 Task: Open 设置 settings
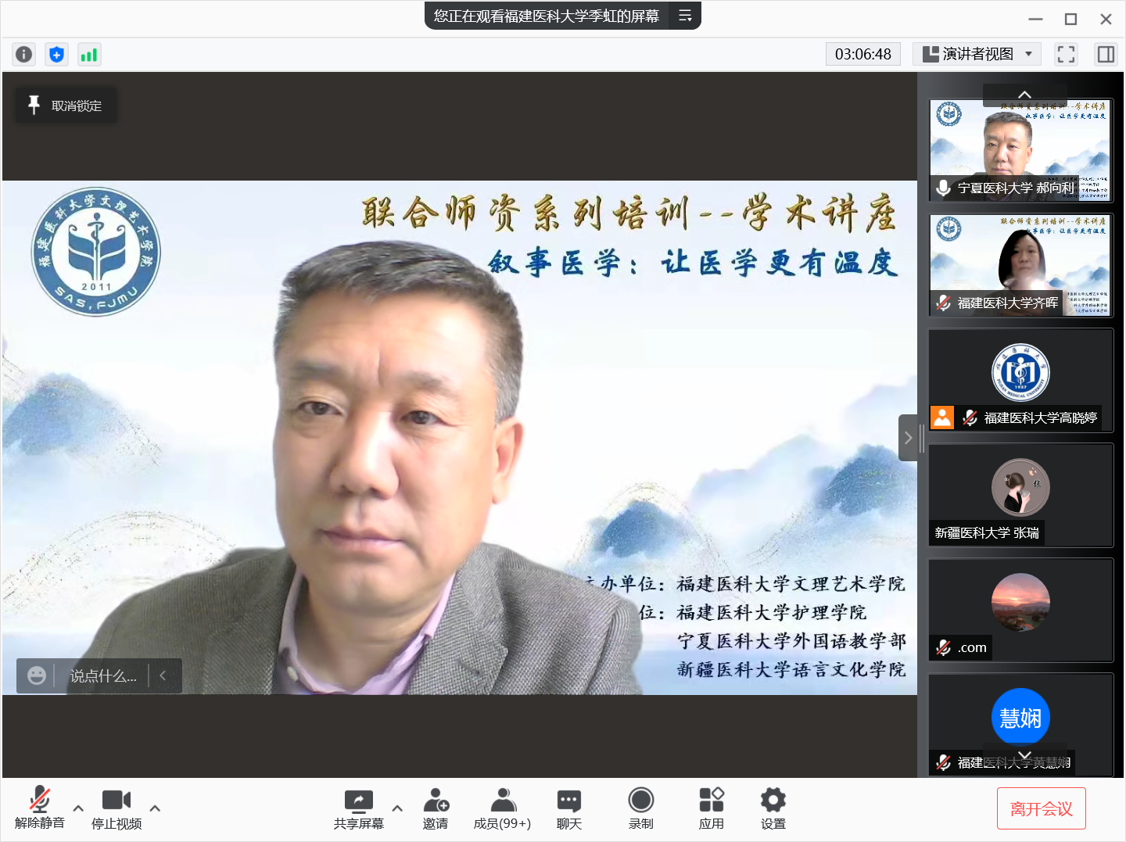(773, 808)
